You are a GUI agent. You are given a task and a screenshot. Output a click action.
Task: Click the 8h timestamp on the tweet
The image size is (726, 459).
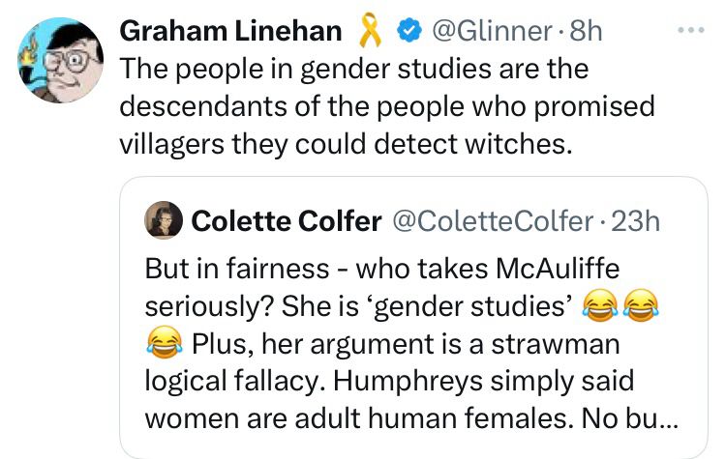pyautogui.click(x=587, y=32)
